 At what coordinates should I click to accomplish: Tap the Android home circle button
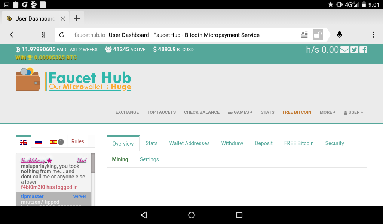point(191,215)
